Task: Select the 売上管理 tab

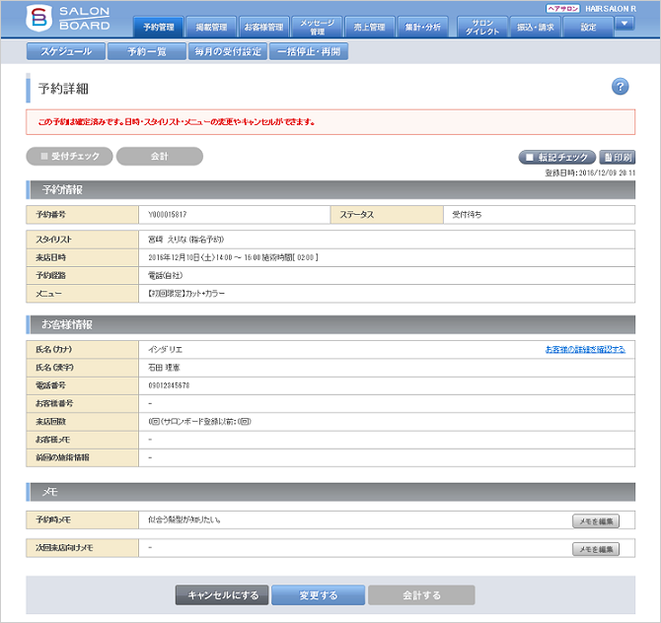Action: pos(370,27)
